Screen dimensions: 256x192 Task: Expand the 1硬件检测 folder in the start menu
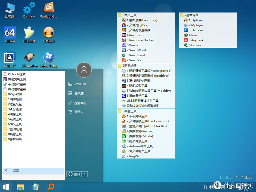(x=15, y=99)
